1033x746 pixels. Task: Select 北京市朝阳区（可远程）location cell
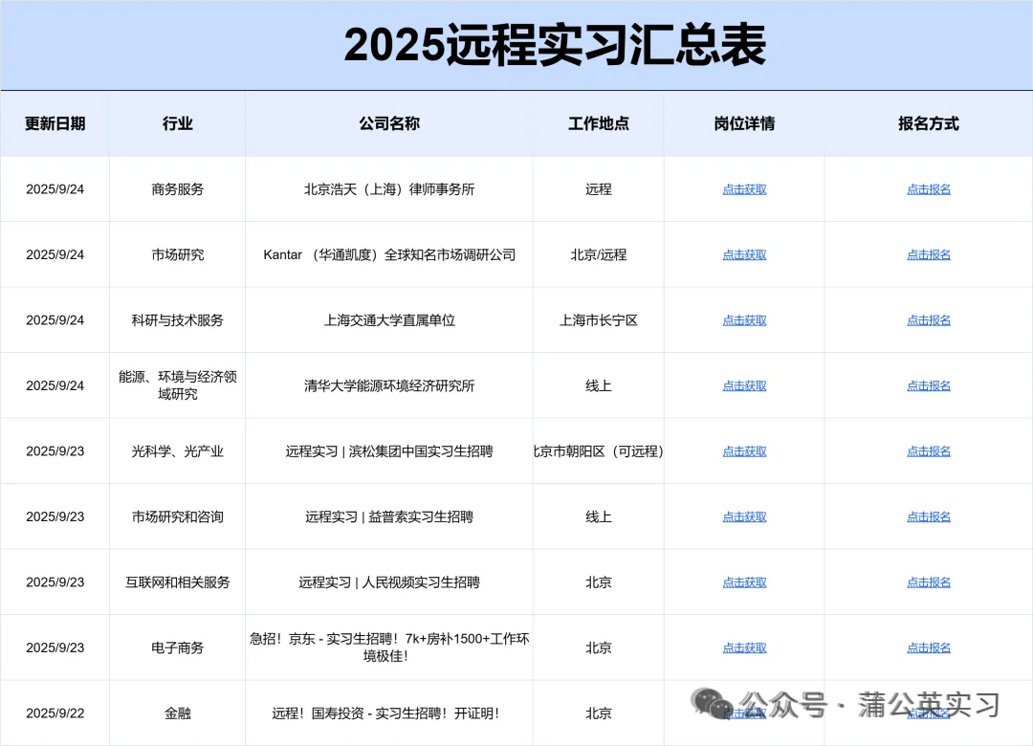(x=599, y=451)
